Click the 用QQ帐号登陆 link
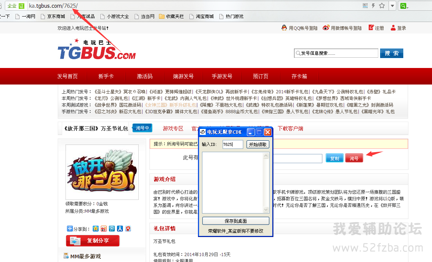 point(303,28)
